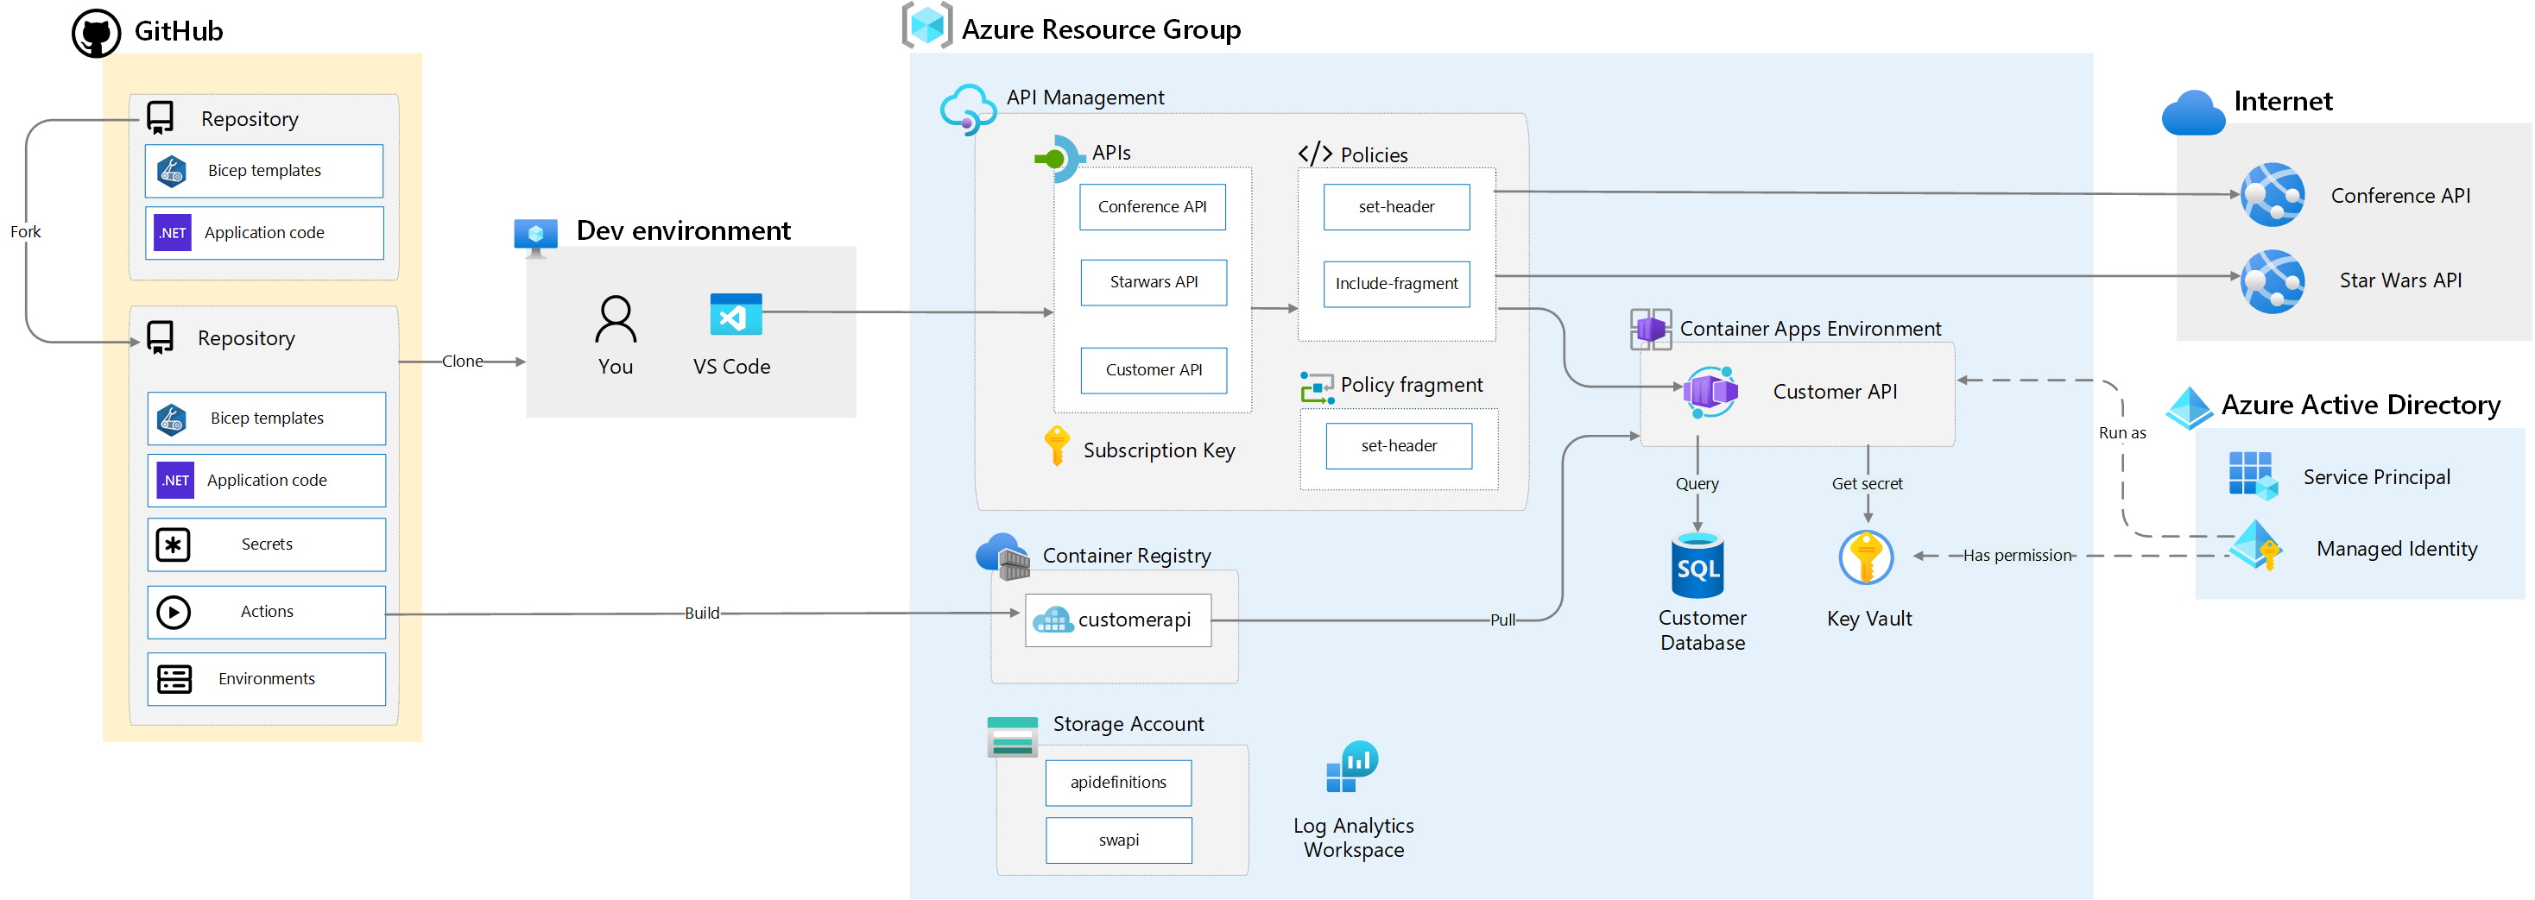
Task: Click the Subscription Key yellow key icon
Action: click(1057, 445)
